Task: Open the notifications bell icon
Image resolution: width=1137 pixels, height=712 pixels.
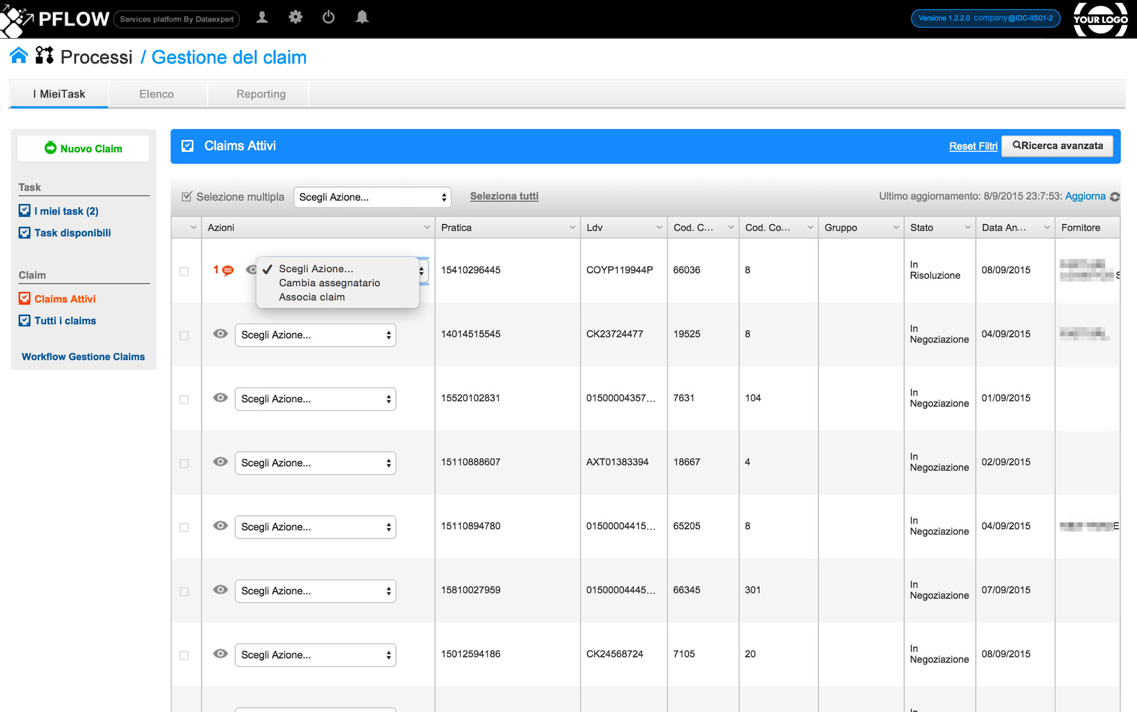Action: [362, 18]
